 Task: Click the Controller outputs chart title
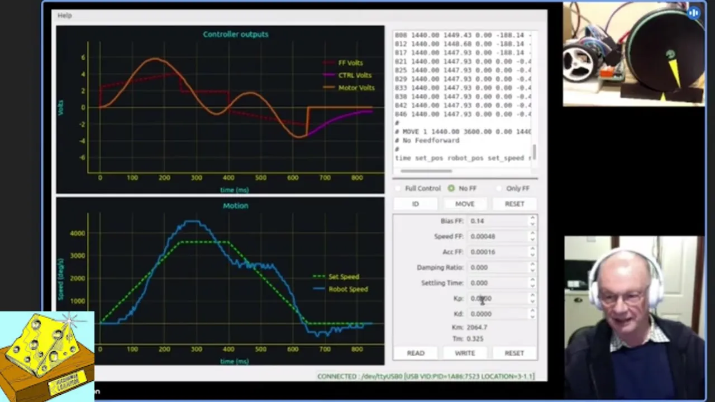tap(236, 34)
